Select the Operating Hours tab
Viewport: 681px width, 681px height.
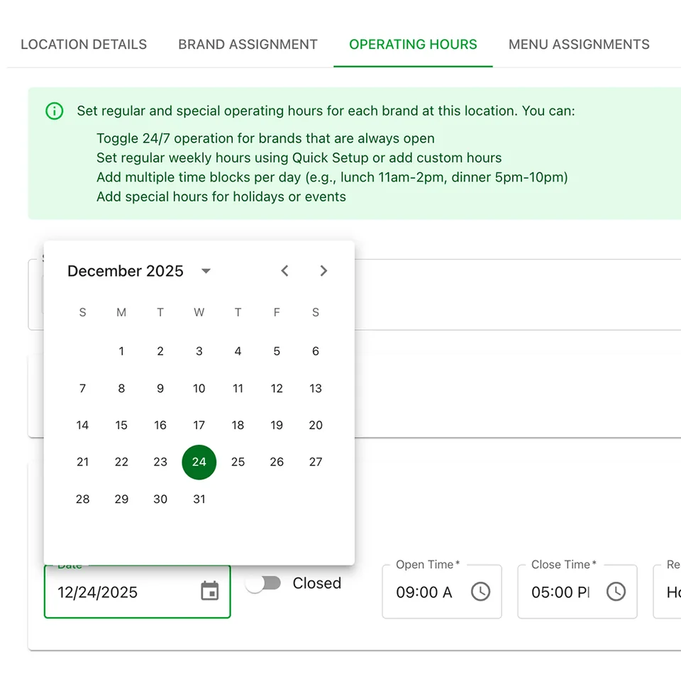[x=413, y=44]
